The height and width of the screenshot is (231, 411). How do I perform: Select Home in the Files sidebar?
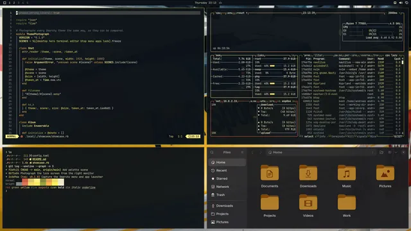(x=227, y=162)
